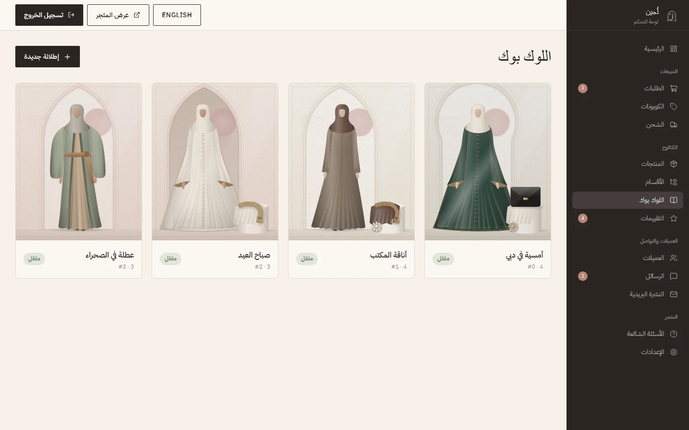Click the مفعّل badge on صباح العيد
Screen dimensions: 689x430
[x=171, y=258]
